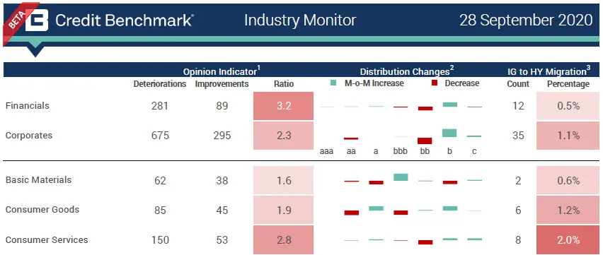Viewport: 603px width, 255px height.
Task: Click Financials migration percentage 0.5%
Action: coord(568,106)
